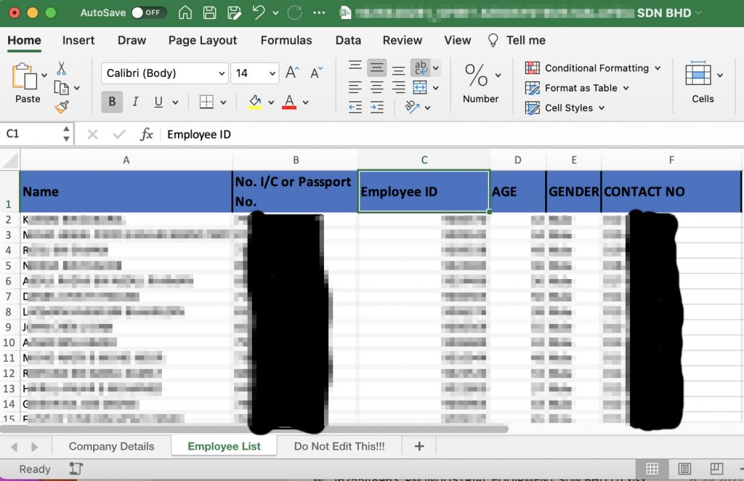Viewport: 744px width, 481px height.
Task: Switch to Page Layout view icon
Action: (684, 469)
